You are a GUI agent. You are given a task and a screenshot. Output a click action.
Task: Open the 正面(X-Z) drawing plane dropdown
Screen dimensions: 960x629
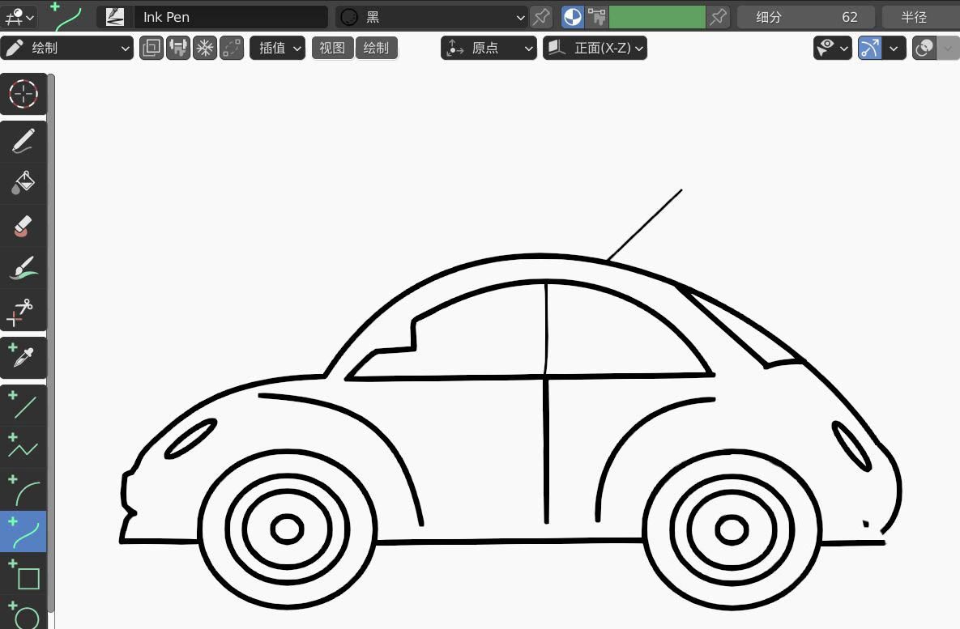(x=595, y=48)
